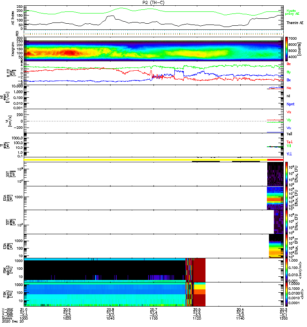Click the 1000 time tick label
307x327 pixels.
24,318
